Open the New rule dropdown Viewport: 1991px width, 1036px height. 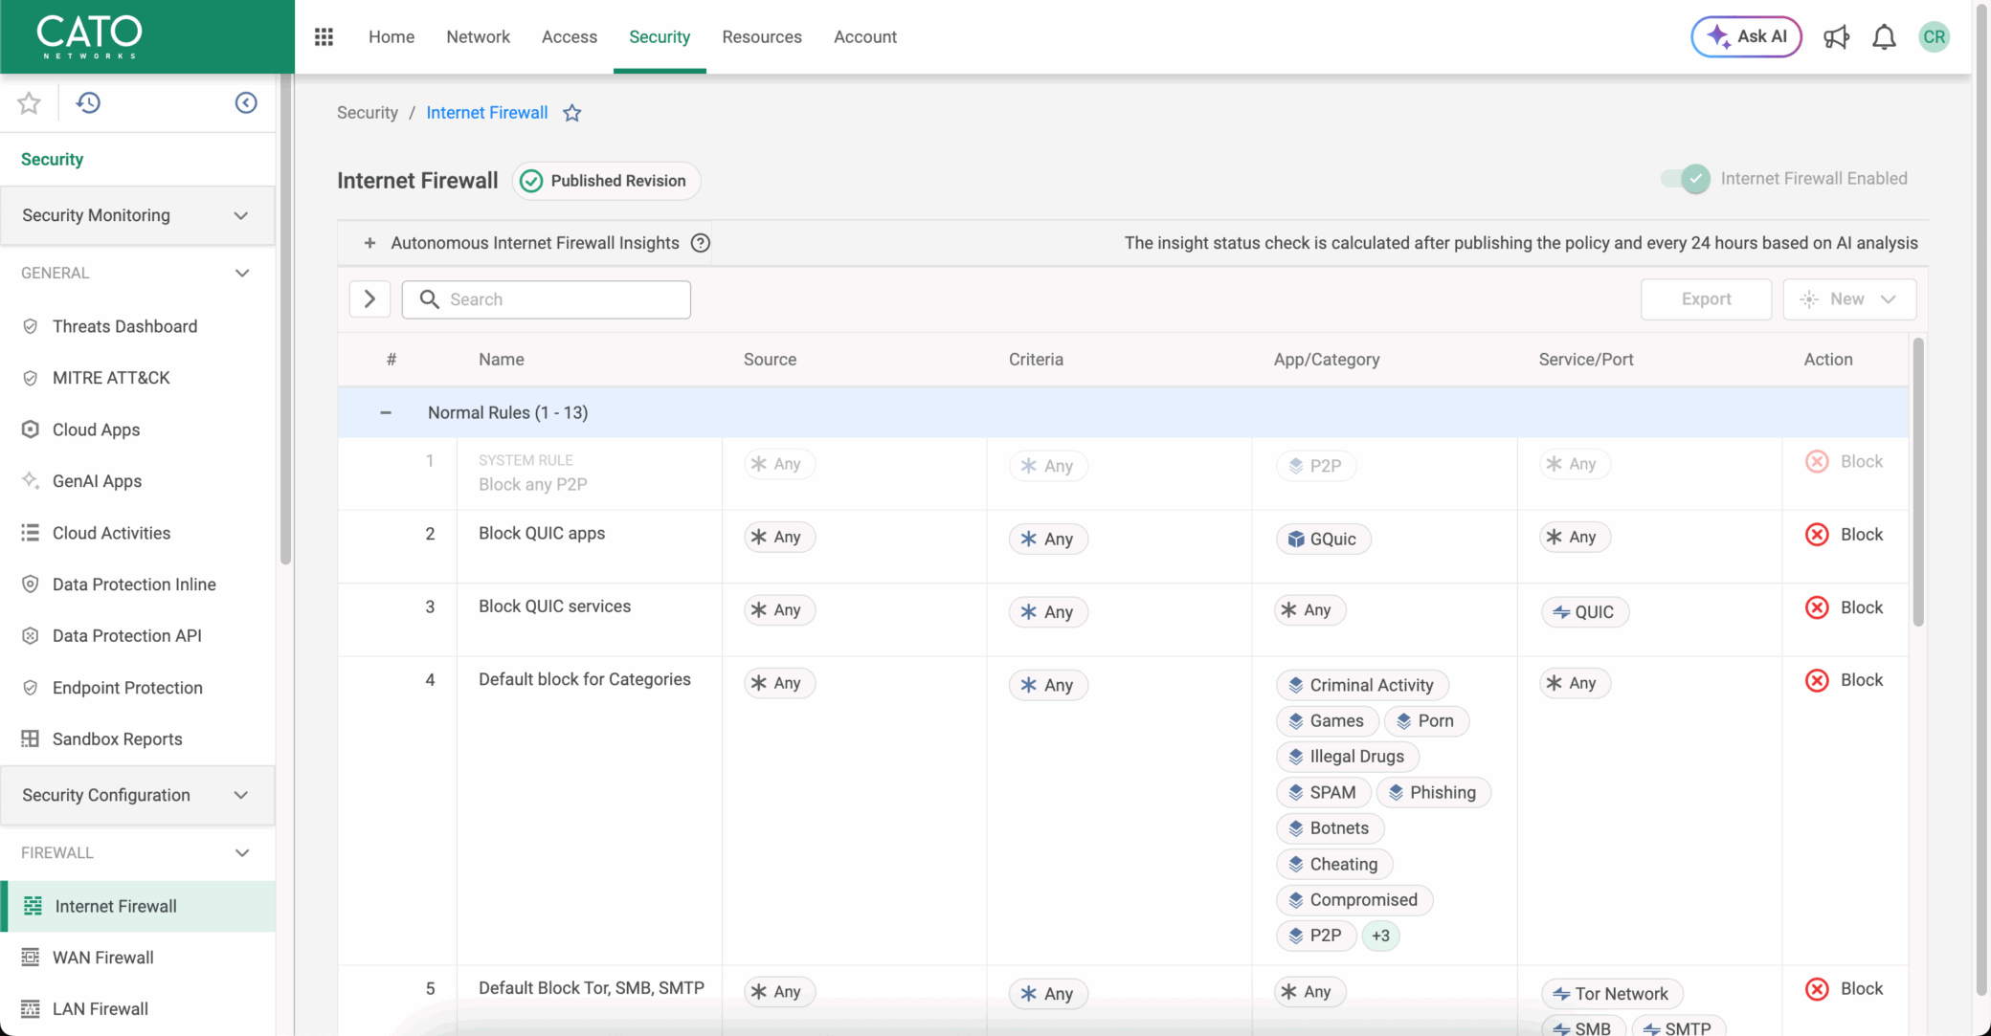point(1849,299)
